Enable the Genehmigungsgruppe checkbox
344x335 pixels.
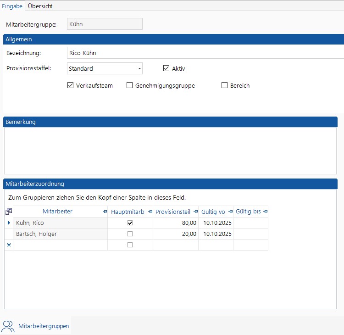click(130, 85)
